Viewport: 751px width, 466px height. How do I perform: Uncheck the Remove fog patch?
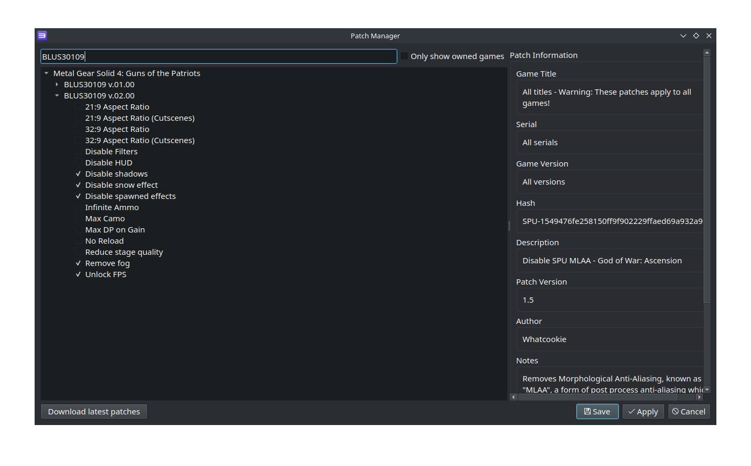[x=78, y=263]
